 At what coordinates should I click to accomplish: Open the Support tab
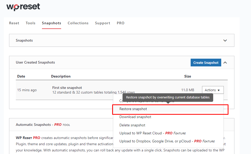click(x=103, y=23)
